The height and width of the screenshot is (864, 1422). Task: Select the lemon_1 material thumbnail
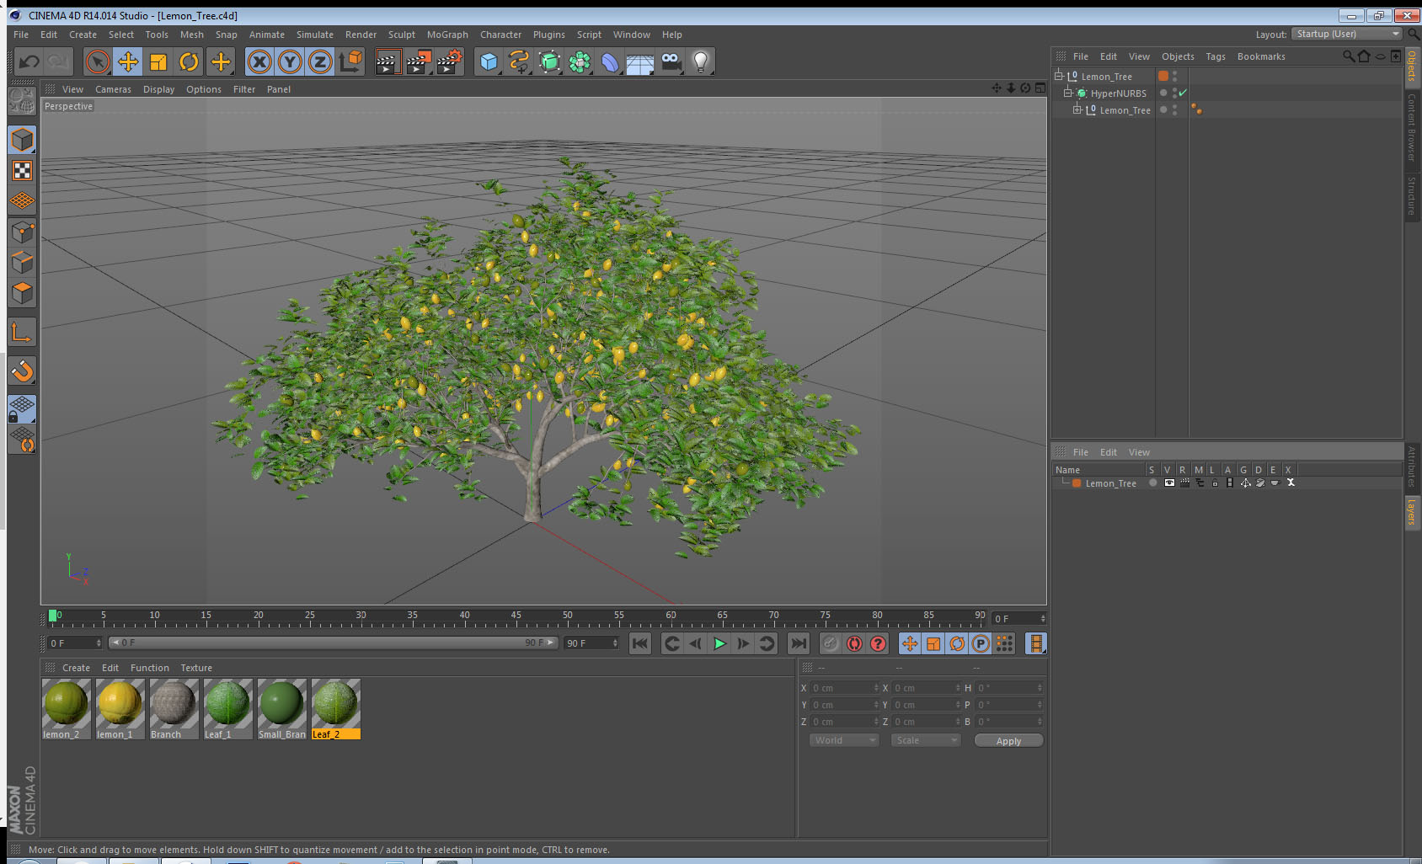pos(120,709)
